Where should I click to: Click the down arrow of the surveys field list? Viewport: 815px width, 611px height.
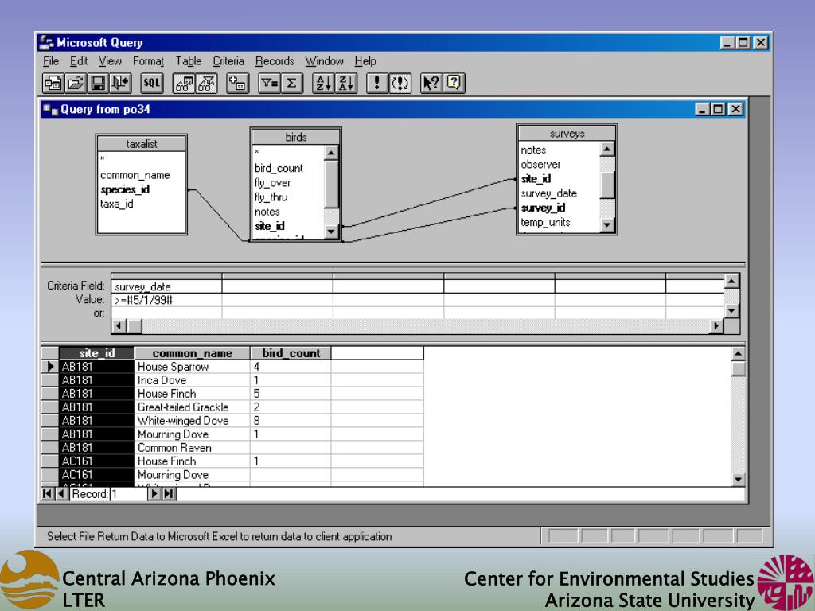coord(606,224)
